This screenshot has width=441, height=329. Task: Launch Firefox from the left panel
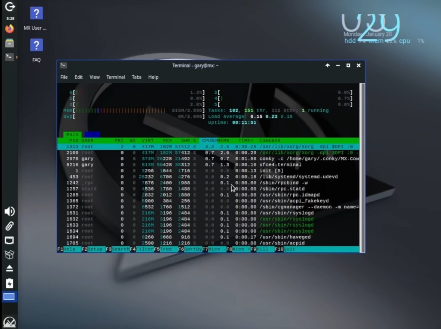[9, 28]
